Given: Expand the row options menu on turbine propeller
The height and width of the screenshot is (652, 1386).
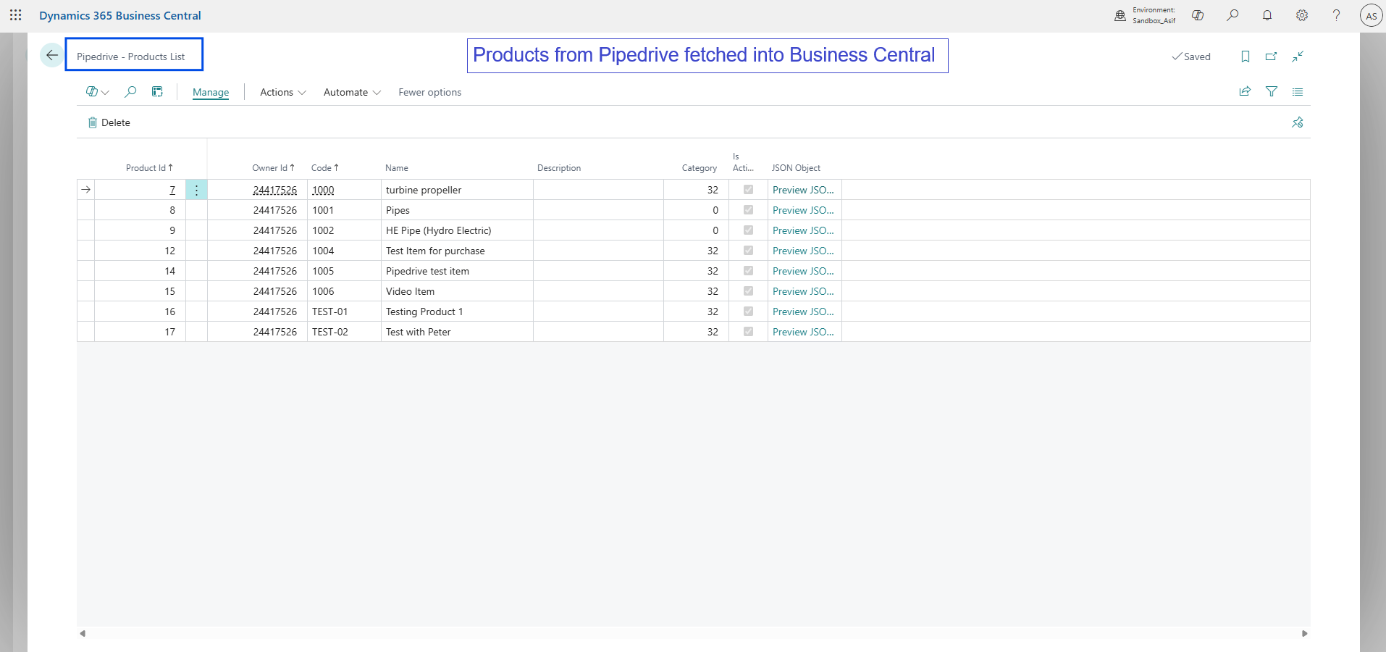Looking at the screenshot, I should 196,189.
